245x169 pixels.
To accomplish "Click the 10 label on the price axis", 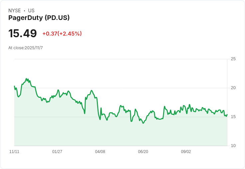I will tap(233, 146).
